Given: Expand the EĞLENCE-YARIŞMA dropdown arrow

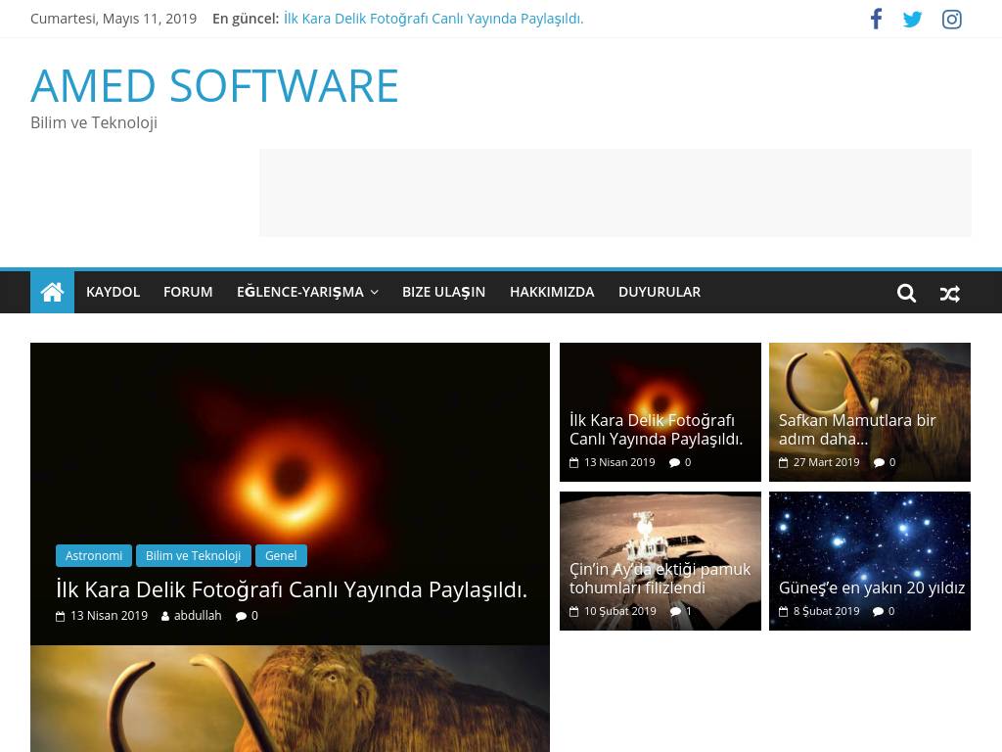Looking at the screenshot, I should 375,292.
